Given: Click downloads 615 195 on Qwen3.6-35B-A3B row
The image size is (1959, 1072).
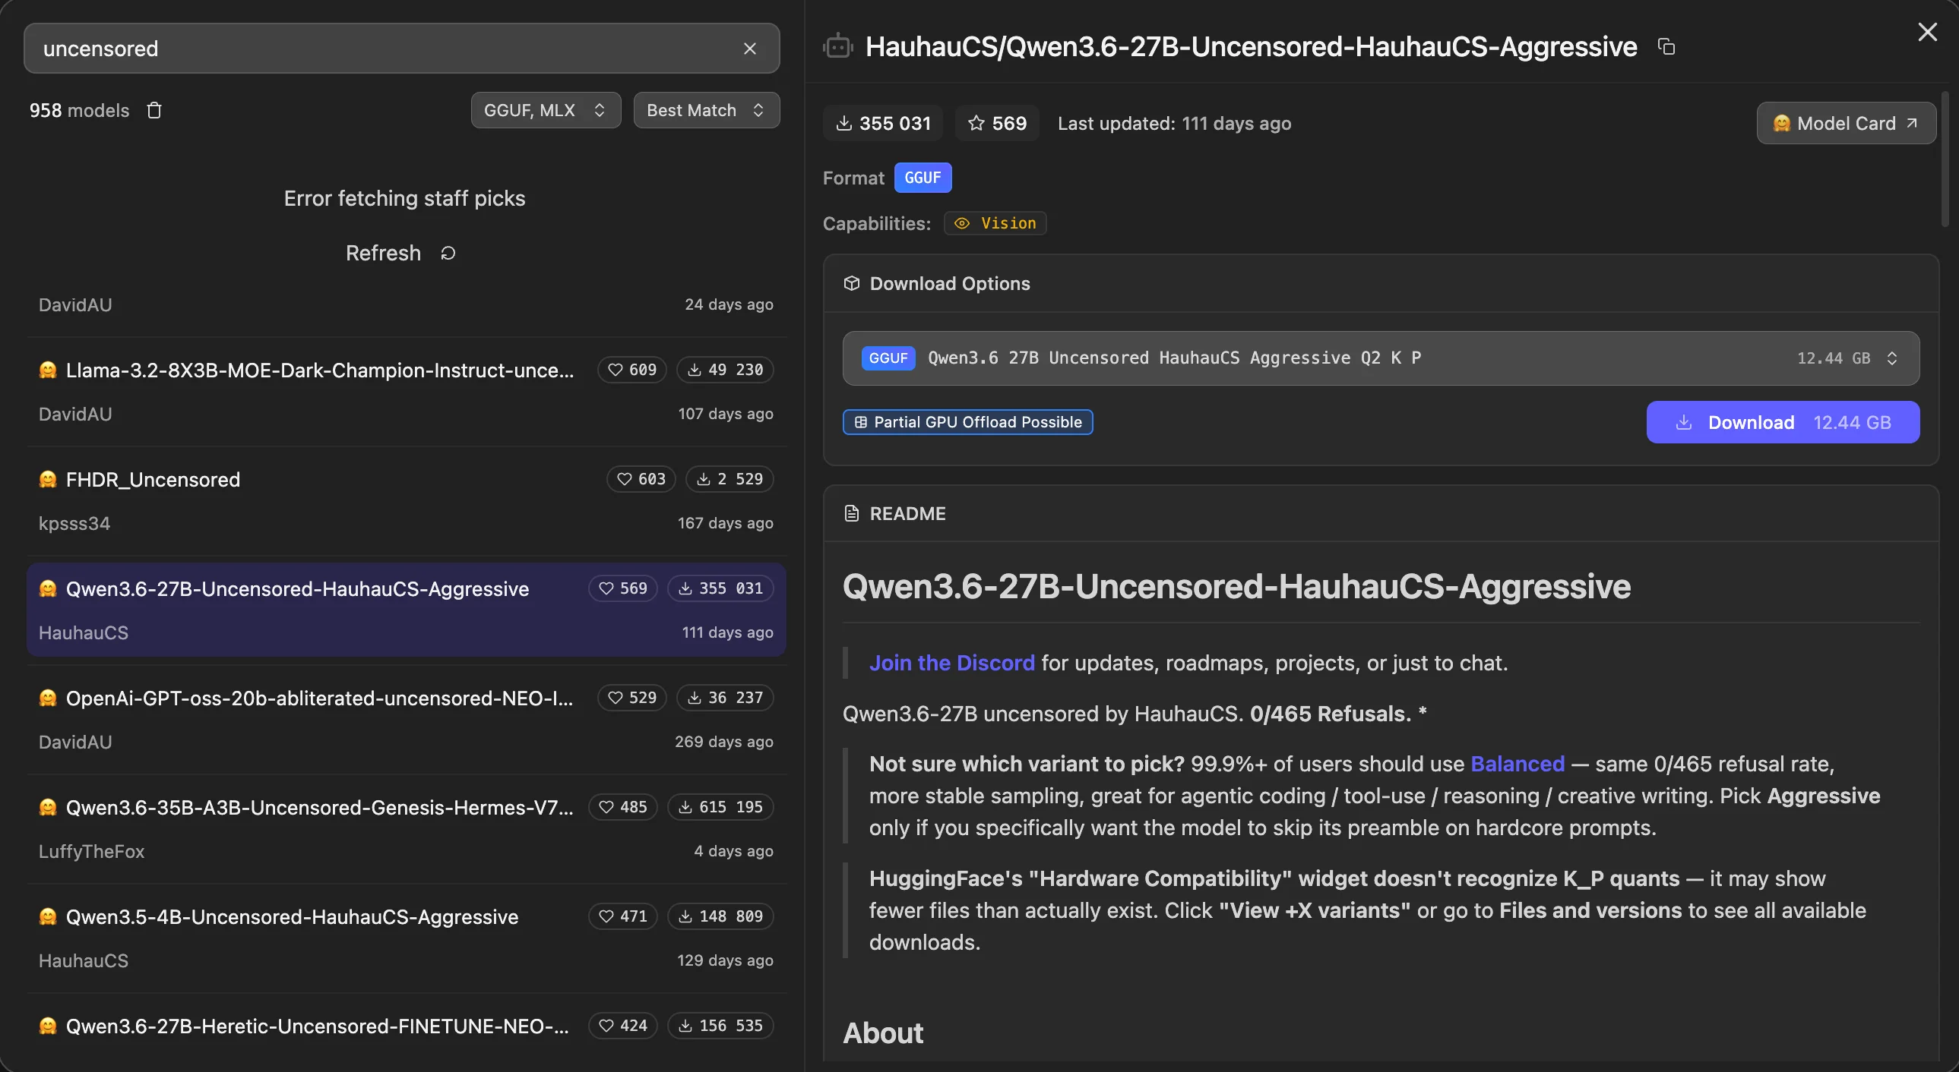Looking at the screenshot, I should (720, 808).
